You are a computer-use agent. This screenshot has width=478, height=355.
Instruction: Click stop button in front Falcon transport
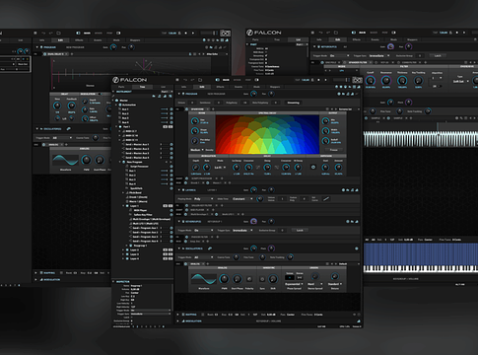[x=318, y=80]
